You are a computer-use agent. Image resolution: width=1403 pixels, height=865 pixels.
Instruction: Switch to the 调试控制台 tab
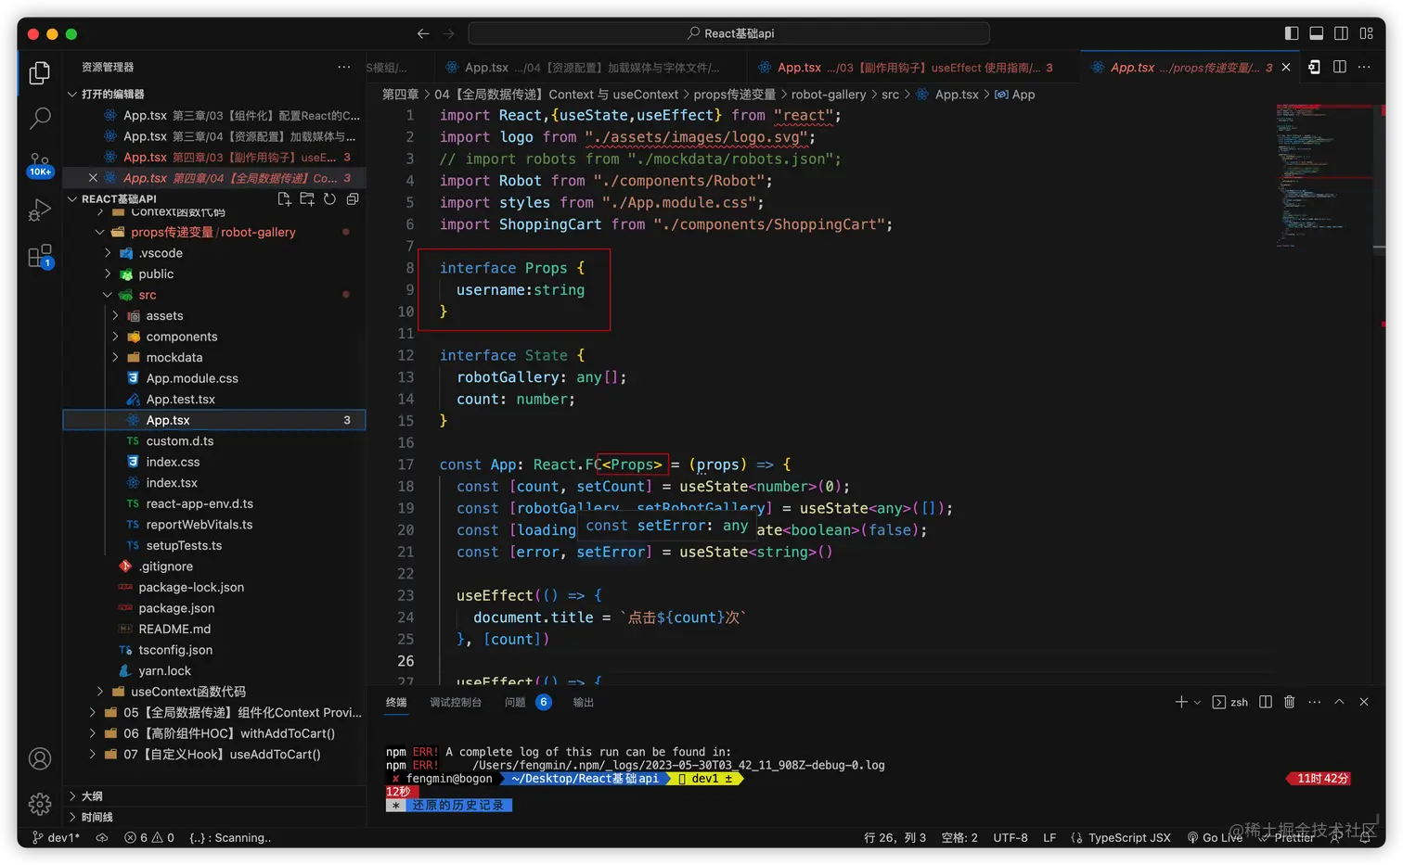[x=456, y=702]
